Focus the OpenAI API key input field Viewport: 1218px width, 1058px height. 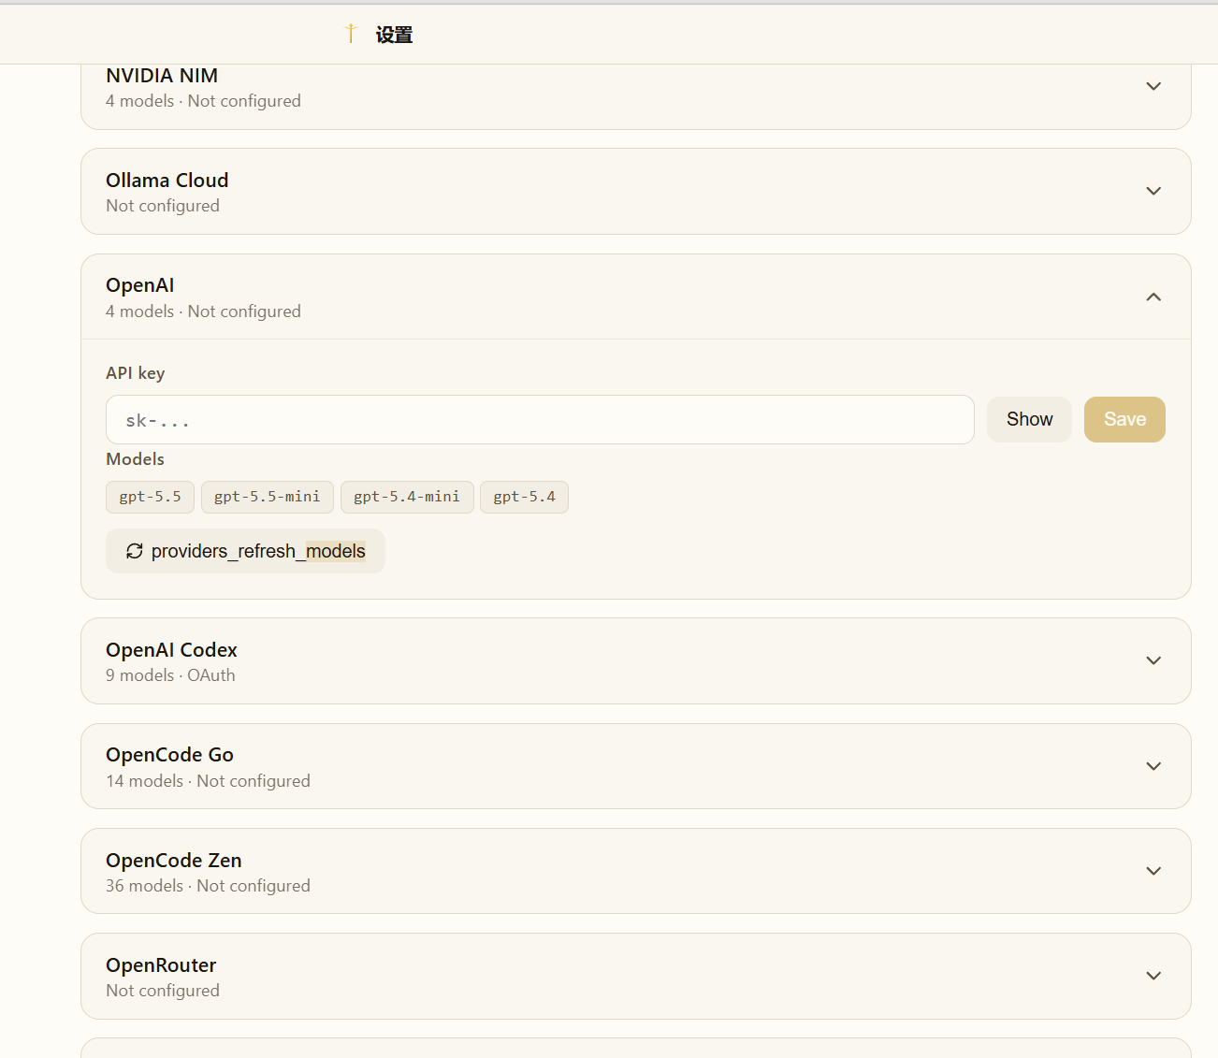pos(540,420)
